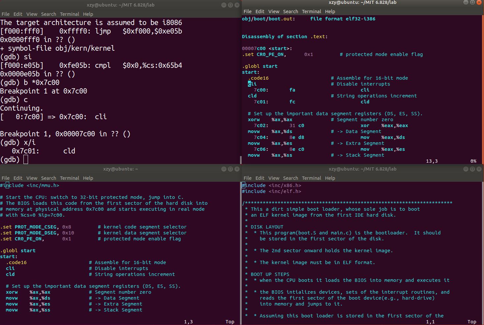Click the '1,1' cursor position indicator
The image size is (484, 325).
pos(430,322)
